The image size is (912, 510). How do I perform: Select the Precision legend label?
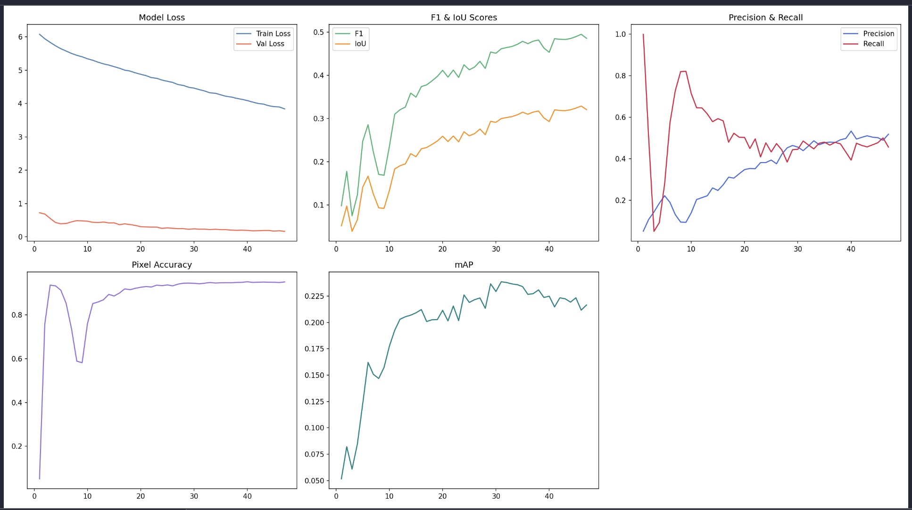[x=879, y=33]
